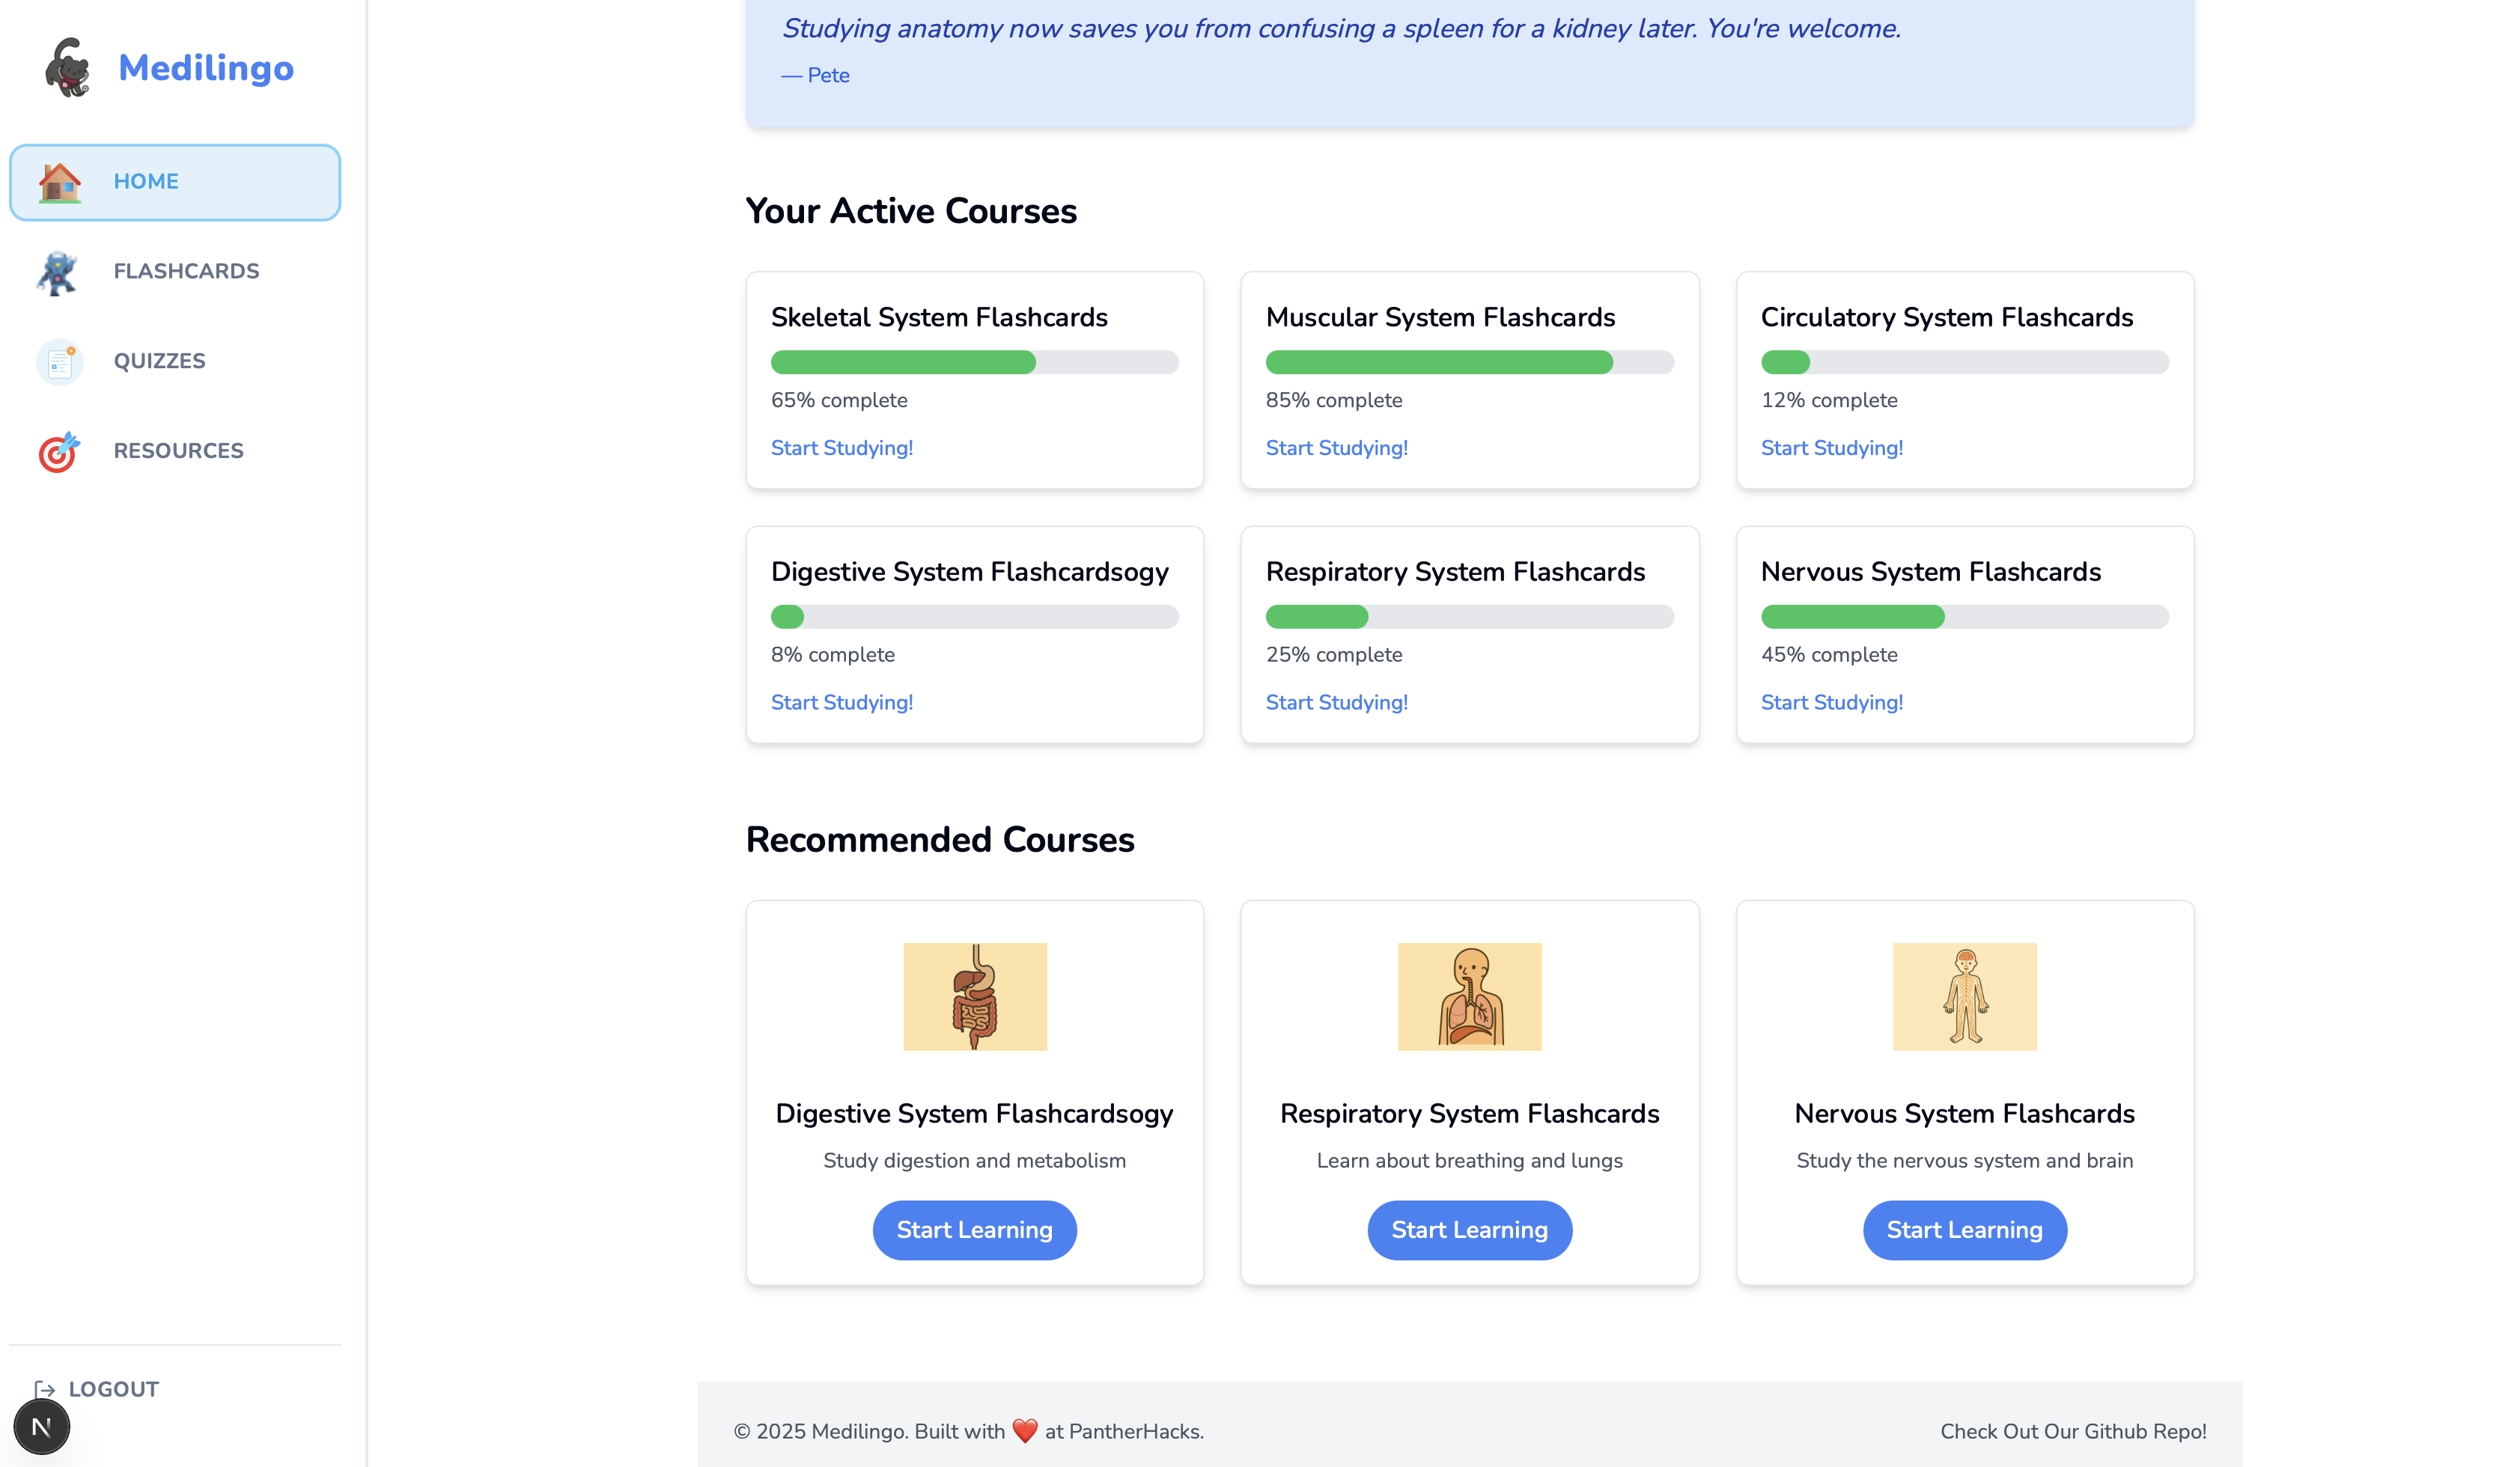Screen dimensions: 2520x1467
Task: Open the Next.js dev tools badge
Action: (x=42, y=1426)
